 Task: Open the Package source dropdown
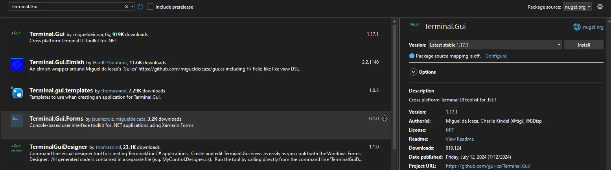(x=578, y=7)
